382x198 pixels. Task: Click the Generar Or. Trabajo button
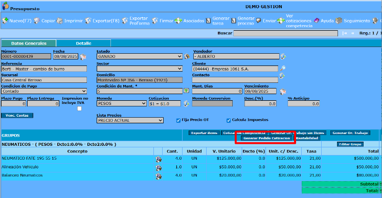point(350,133)
